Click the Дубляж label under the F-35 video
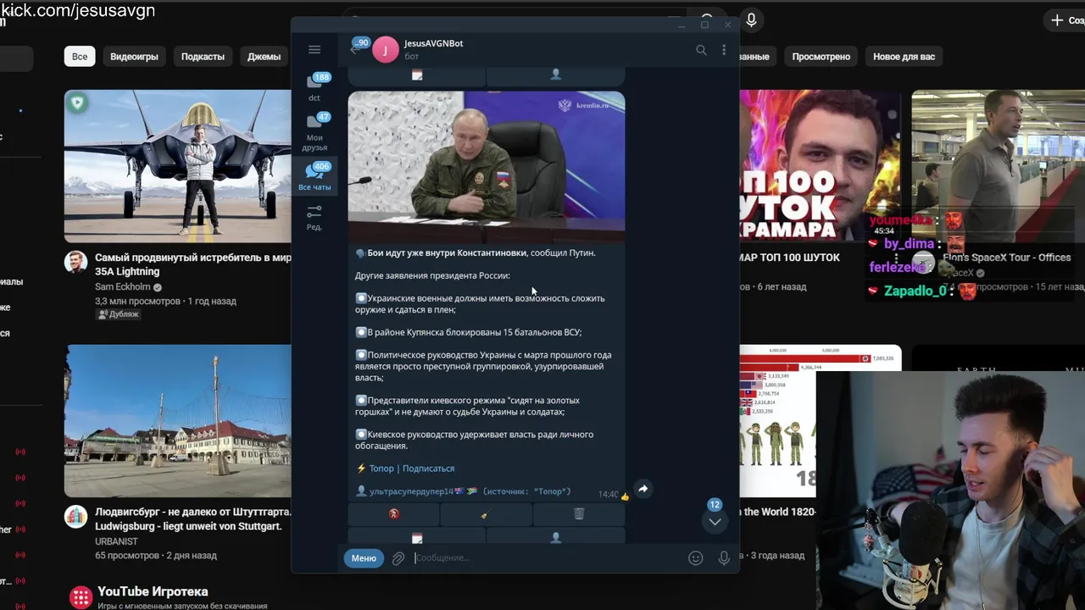Viewport: 1085px width, 610px height. click(x=118, y=314)
